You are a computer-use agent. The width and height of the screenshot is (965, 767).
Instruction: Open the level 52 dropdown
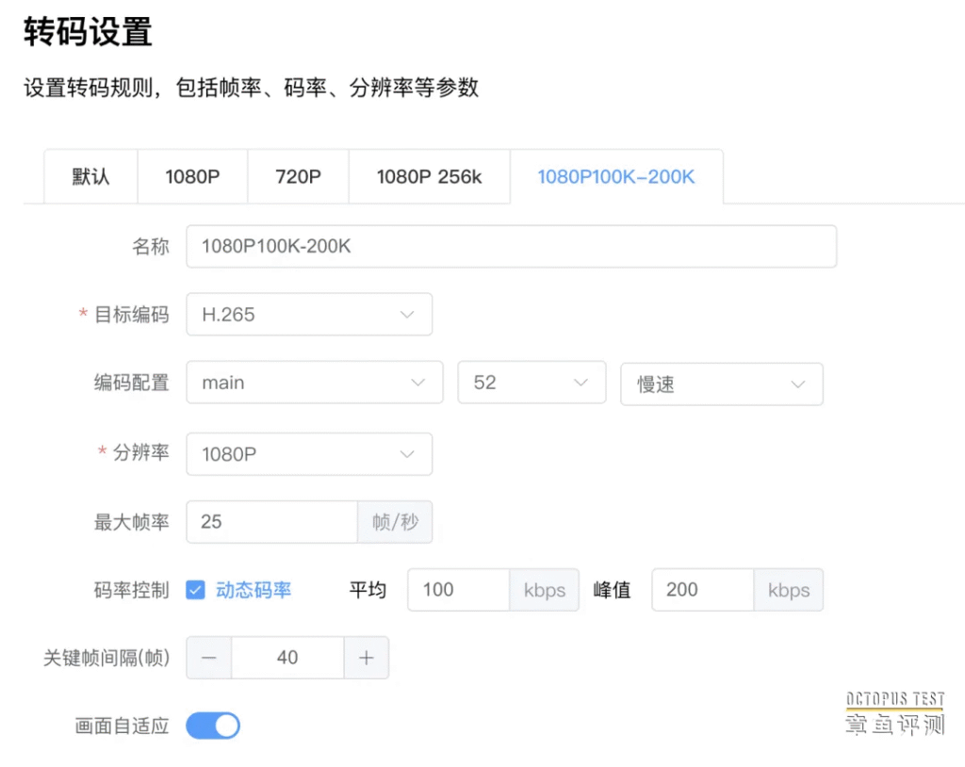click(x=532, y=383)
